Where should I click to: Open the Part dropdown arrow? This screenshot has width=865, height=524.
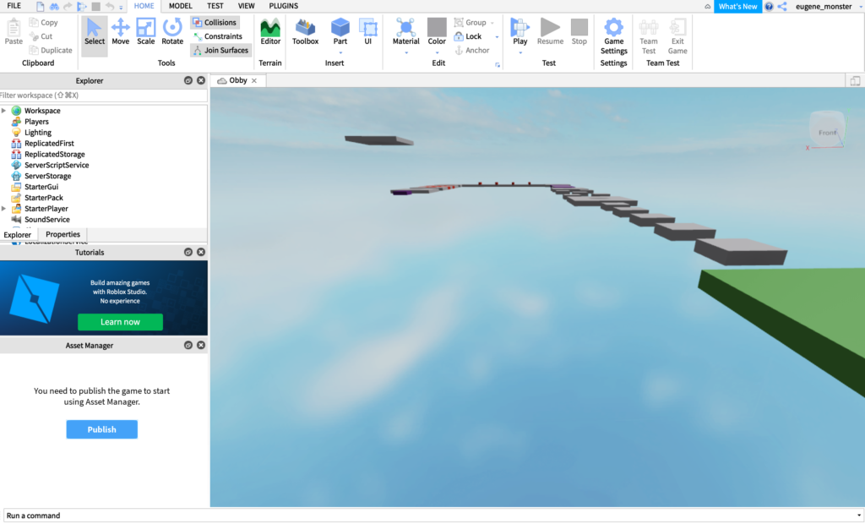(340, 53)
